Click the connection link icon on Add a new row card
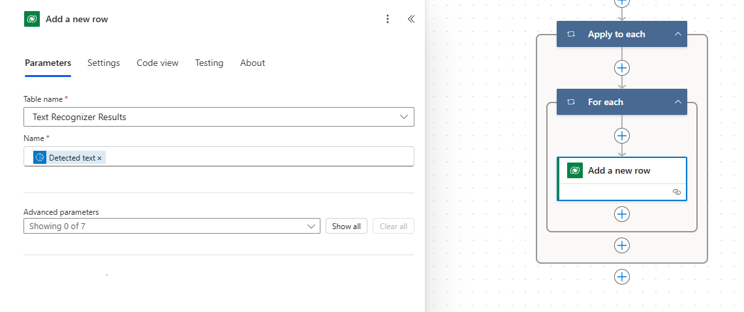The height and width of the screenshot is (312, 744). (x=677, y=192)
